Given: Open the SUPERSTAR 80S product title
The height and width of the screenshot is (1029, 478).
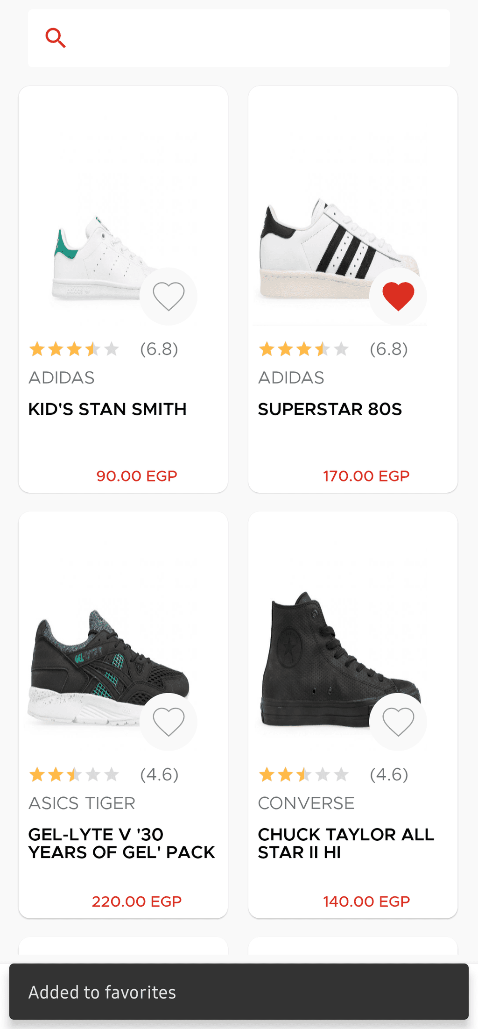Looking at the screenshot, I should (330, 409).
